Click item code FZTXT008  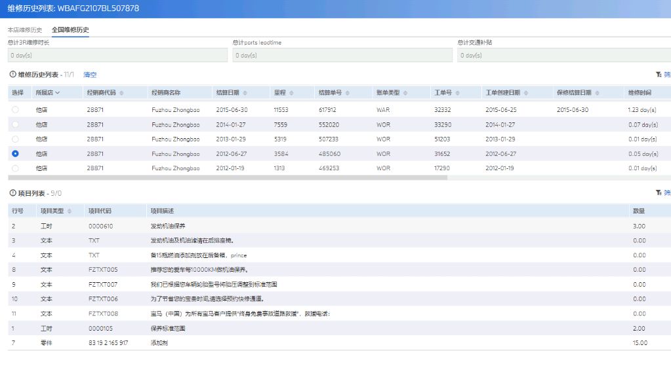pos(103,314)
